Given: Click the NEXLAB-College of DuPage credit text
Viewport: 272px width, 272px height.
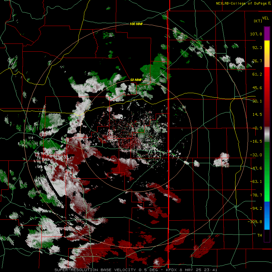Looking at the screenshot, I should 243,3.
